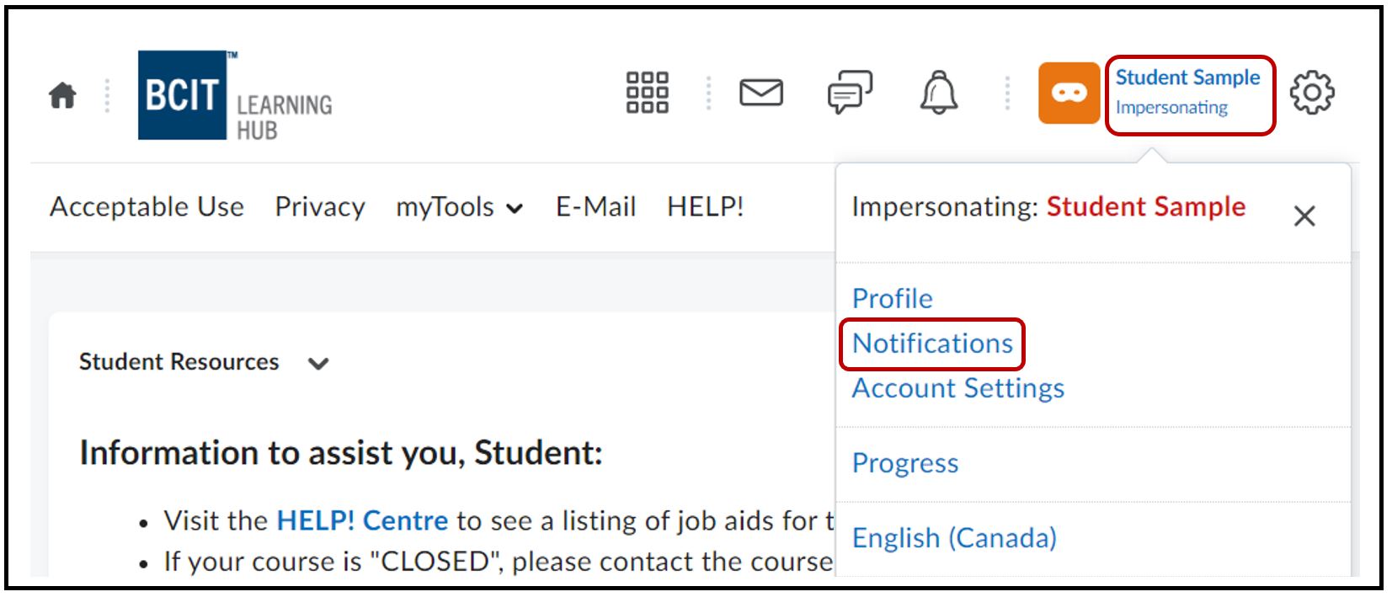This screenshot has width=1392, height=597.
Task: Click the orange impersonation avatar icon
Action: click(x=1069, y=93)
